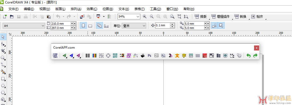The width and height of the screenshot is (292, 105).
Task: Expand the undo history dropdown arrow
Action: pos(63,16)
